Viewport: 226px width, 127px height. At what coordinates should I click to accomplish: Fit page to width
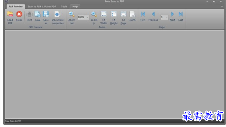104,18
